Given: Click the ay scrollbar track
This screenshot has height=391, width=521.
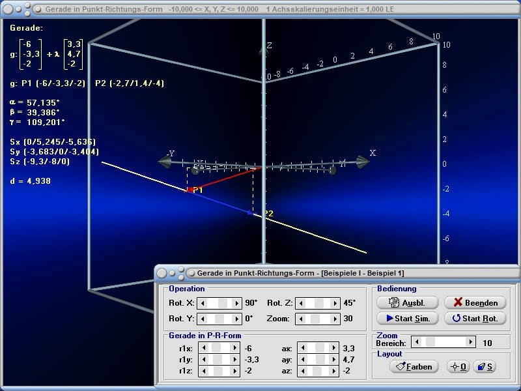Looking at the screenshot, I should pos(318,360).
